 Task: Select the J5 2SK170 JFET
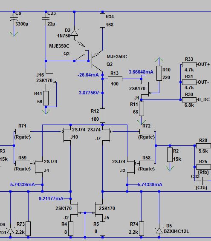tap(98, 210)
